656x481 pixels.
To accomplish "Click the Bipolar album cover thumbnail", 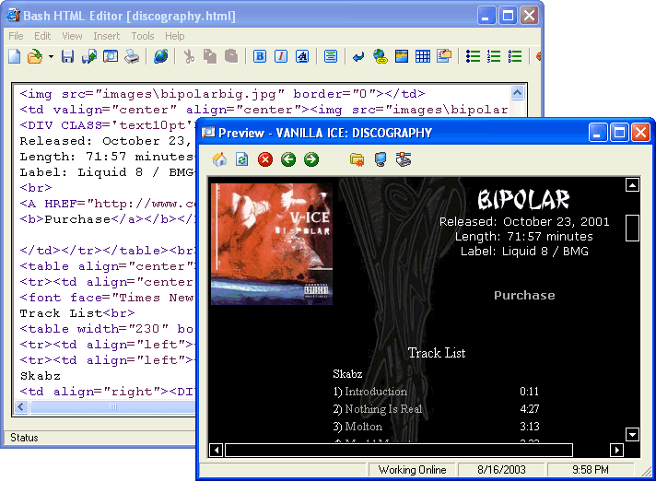I will click(271, 243).
